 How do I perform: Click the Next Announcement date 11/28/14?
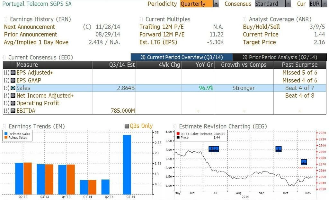click(x=108, y=27)
